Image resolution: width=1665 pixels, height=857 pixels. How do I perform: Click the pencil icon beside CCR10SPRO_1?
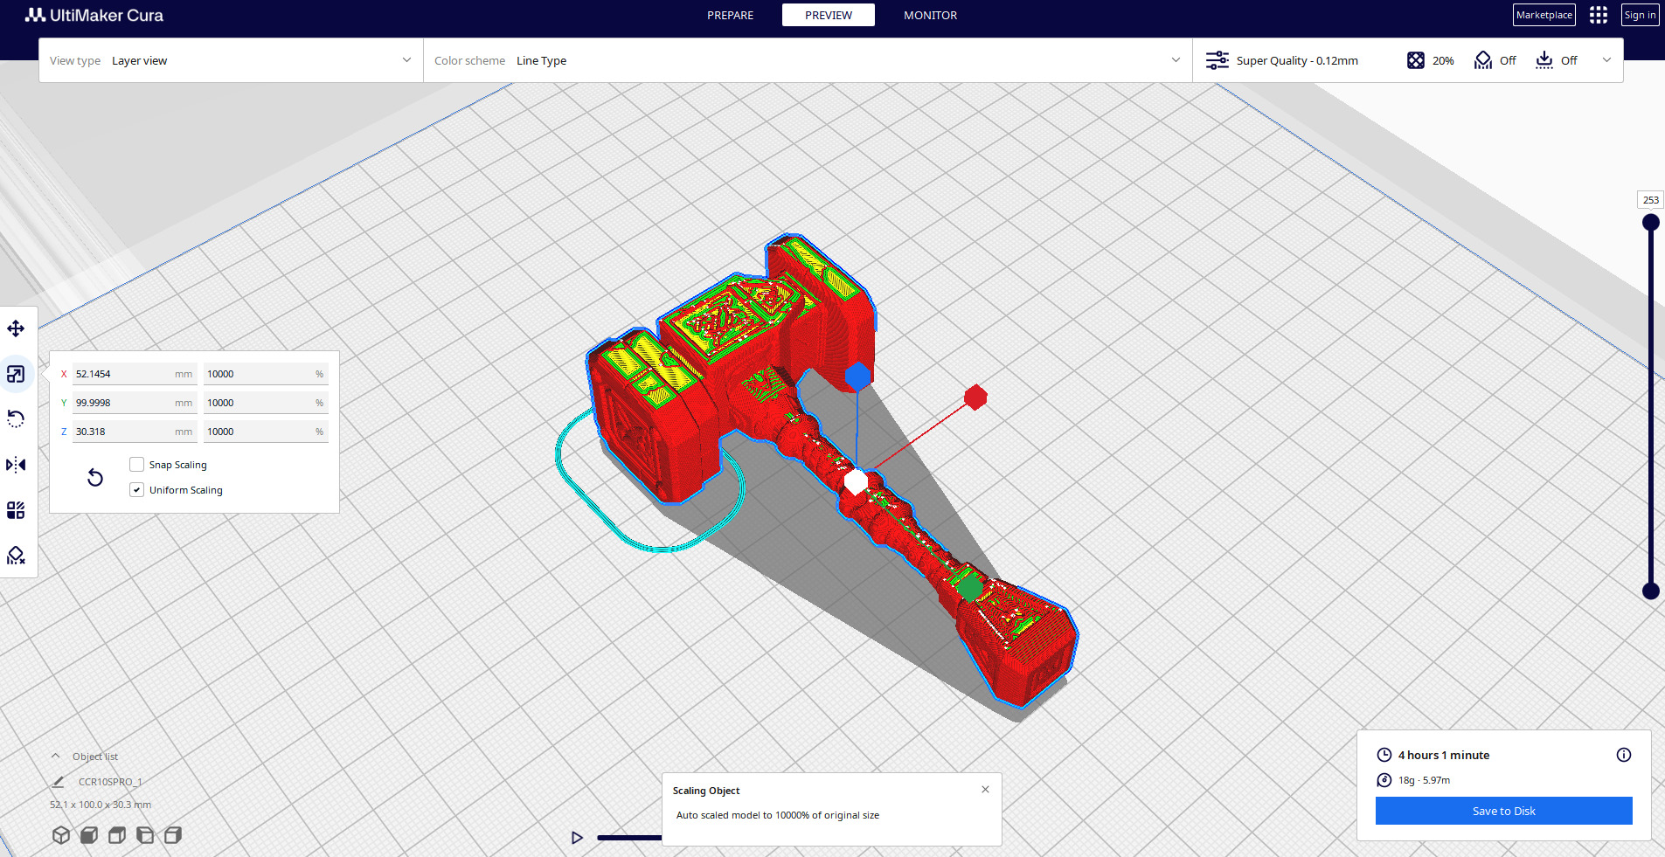coord(59,782)
